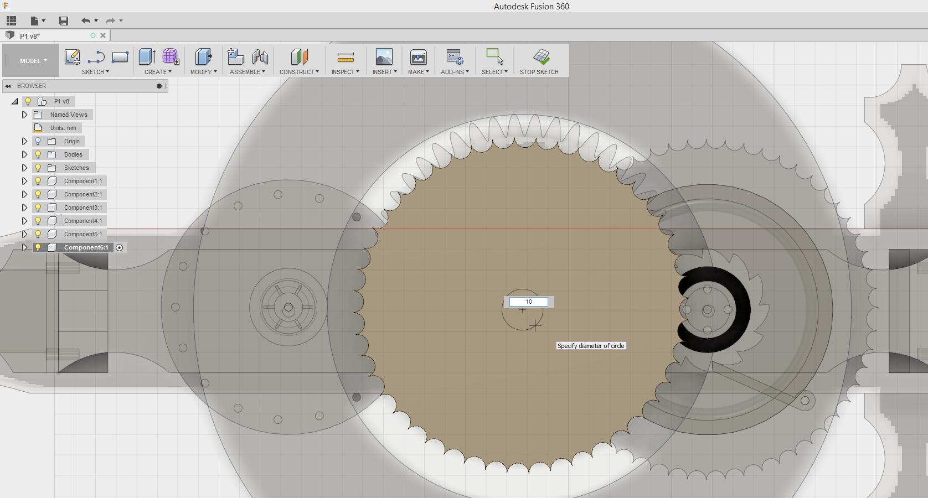Screen dimensions: 928x498
Task: Select Component4:1 in the browser tree
Action: 83,221
